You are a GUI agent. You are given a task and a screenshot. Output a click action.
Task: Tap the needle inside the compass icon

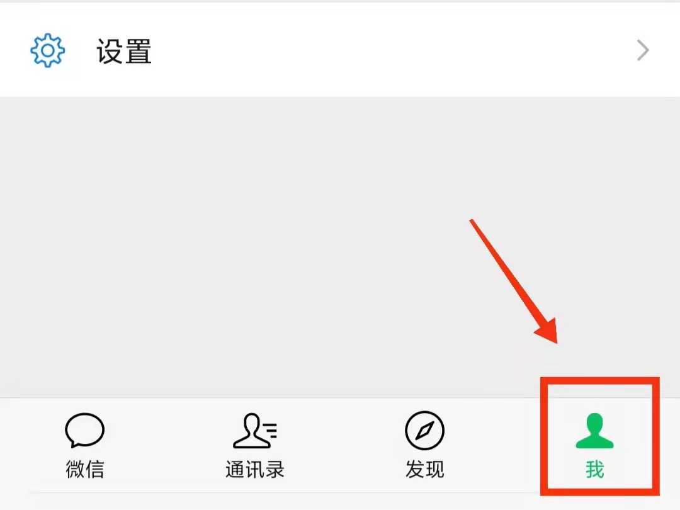pos(424,431)
